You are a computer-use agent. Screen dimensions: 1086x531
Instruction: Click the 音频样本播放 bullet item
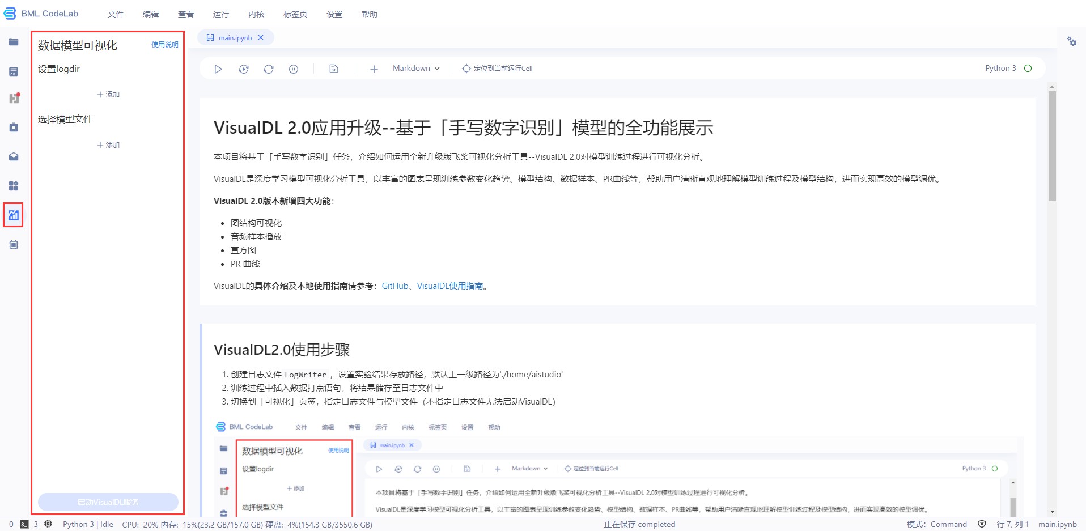[x=256, y=237]
